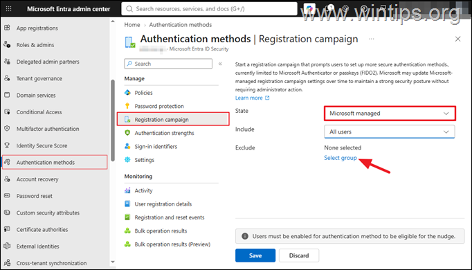This screenshot has width=472, height=270.
Task: Open User registration details report
Action: pos(163,204)
